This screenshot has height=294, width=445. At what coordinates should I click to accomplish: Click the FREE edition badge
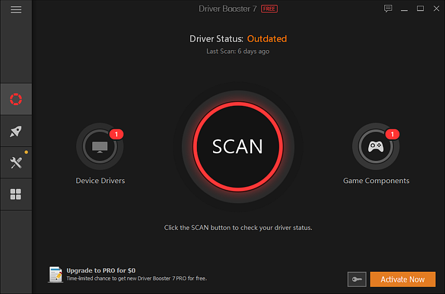[x=269, y=9]
